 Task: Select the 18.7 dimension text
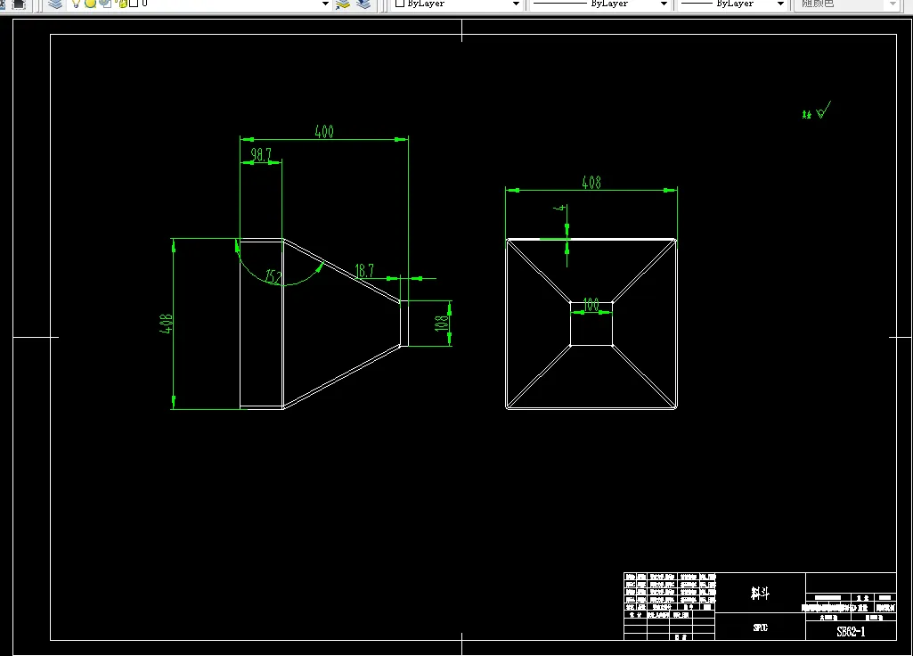(364, 271)
